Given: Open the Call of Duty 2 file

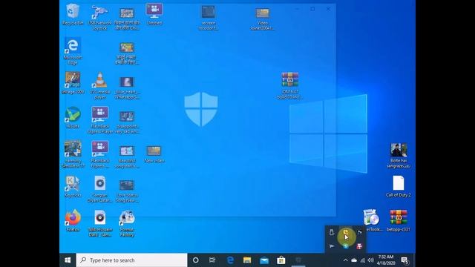Looking at the screenshot, I should point(399,186).
